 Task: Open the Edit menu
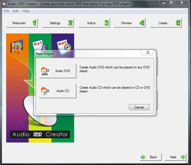(16, 11)
